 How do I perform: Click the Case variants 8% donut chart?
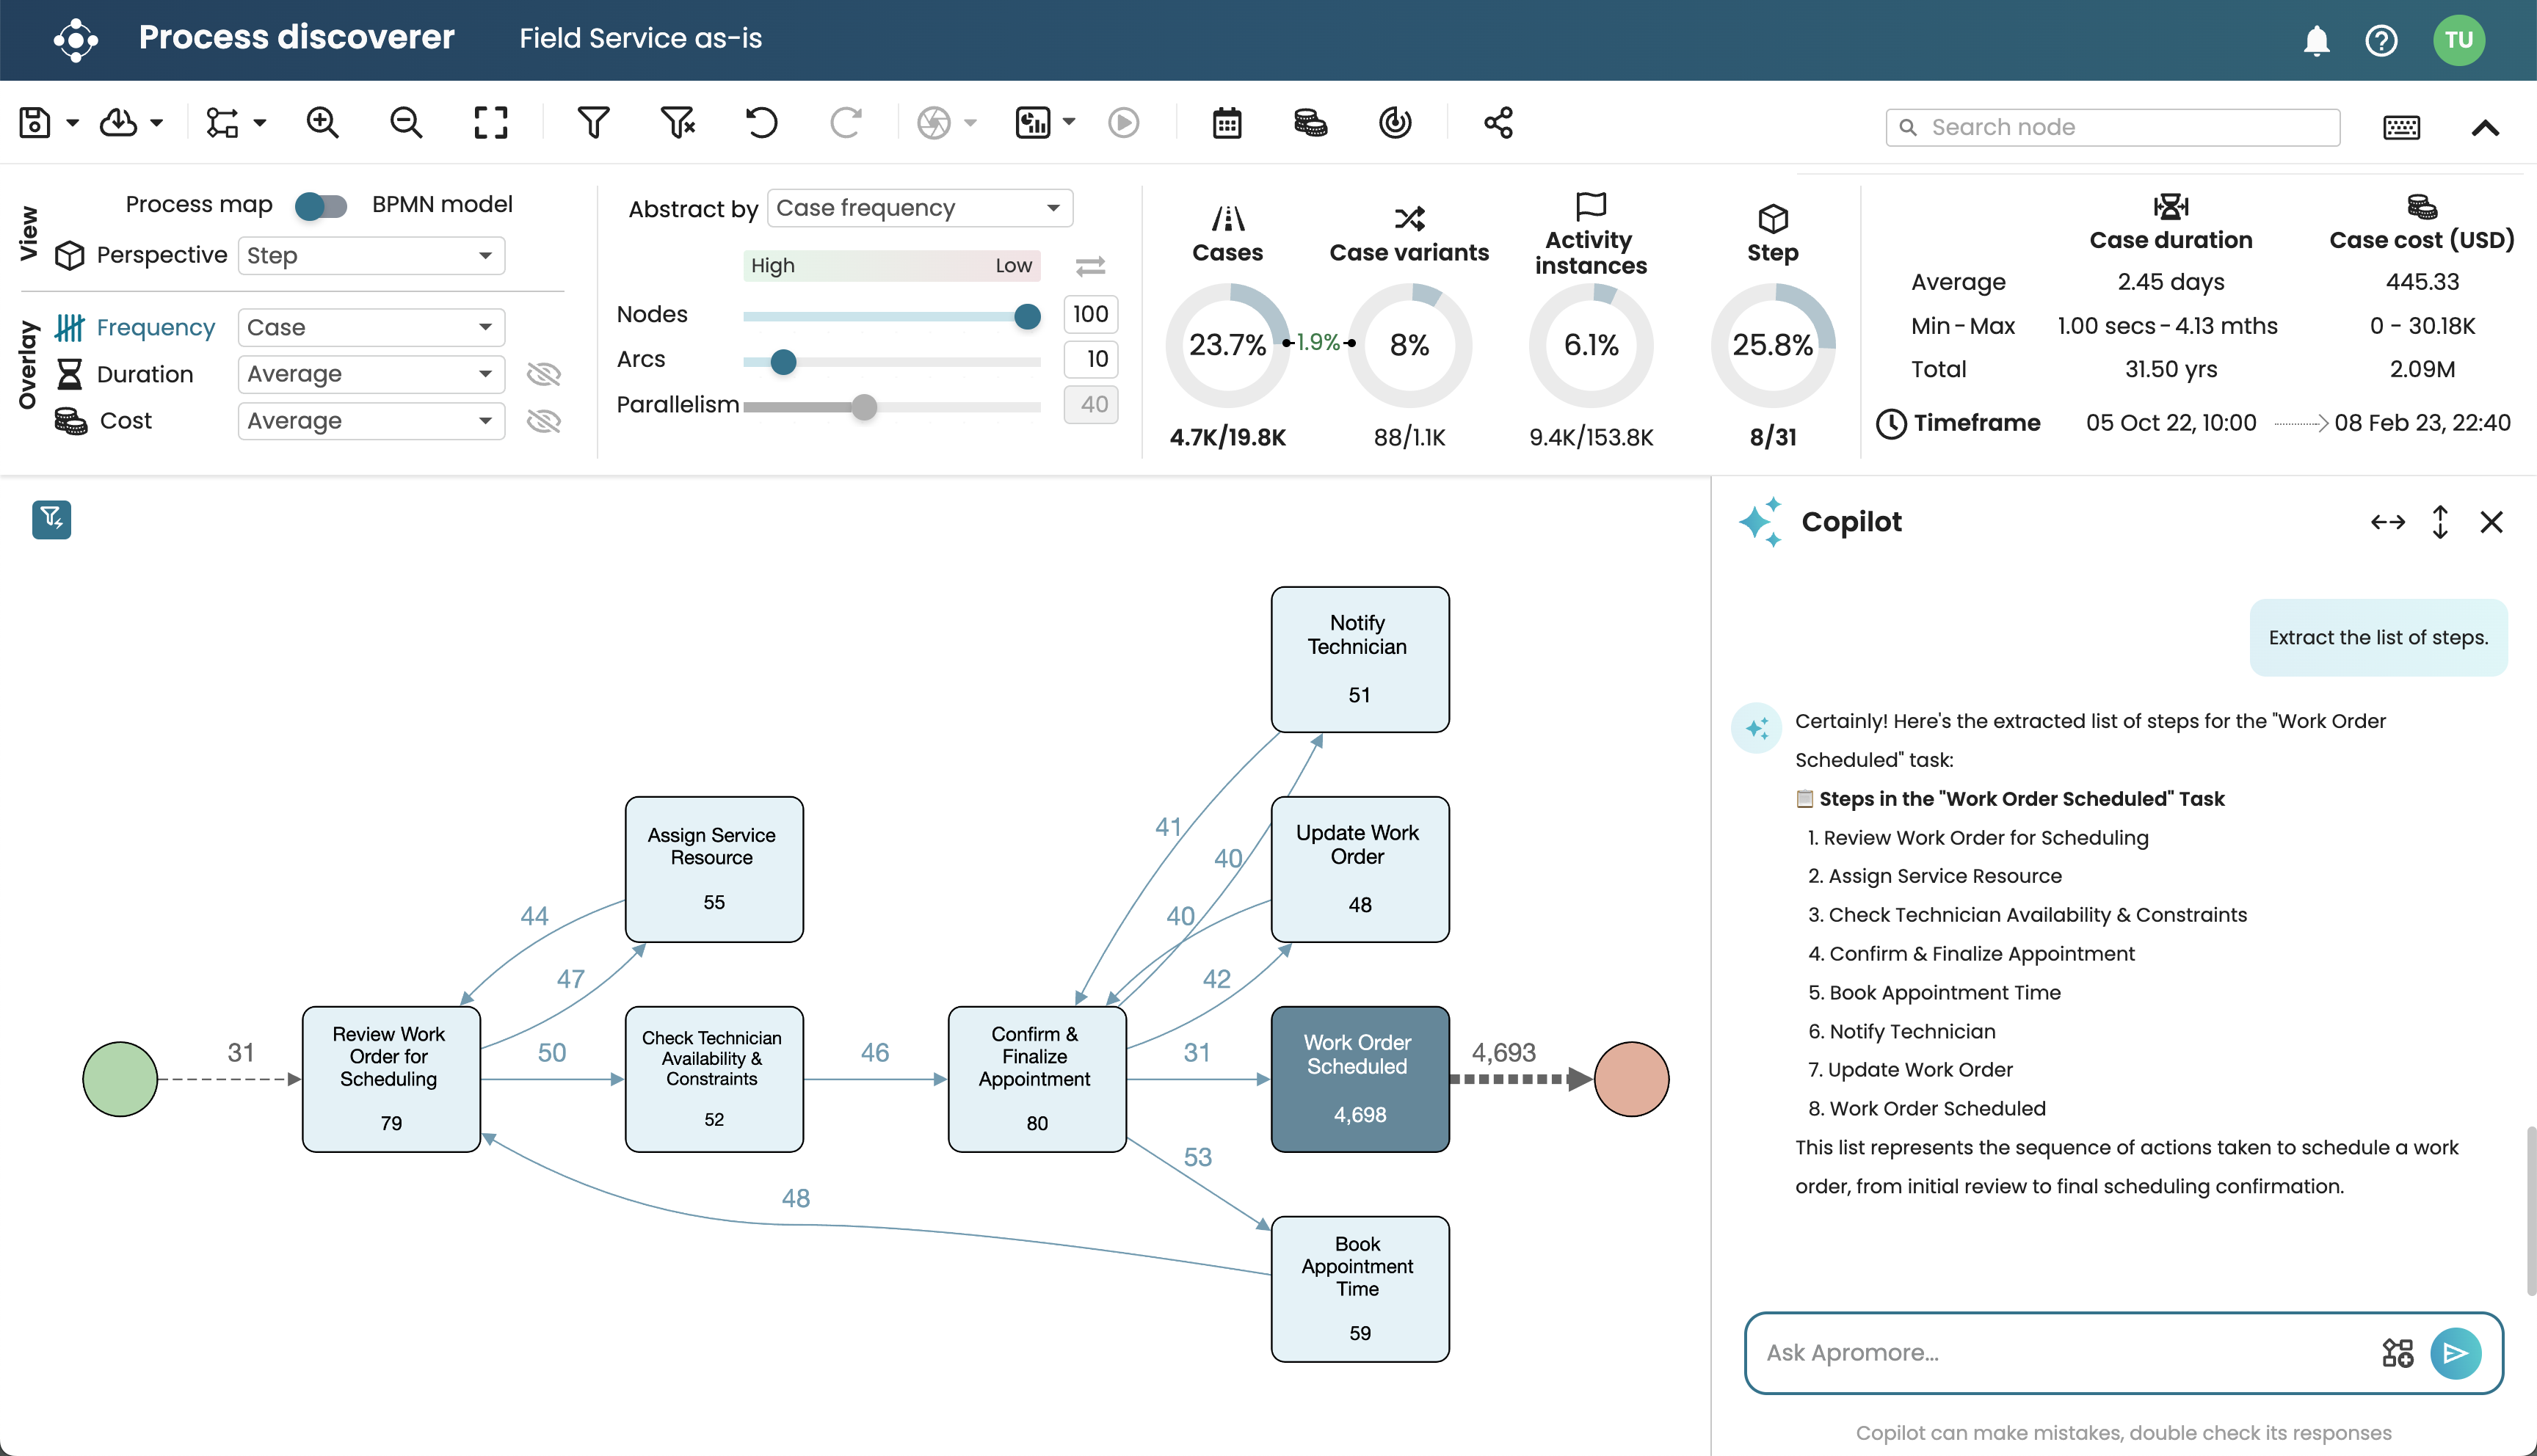1409,345
